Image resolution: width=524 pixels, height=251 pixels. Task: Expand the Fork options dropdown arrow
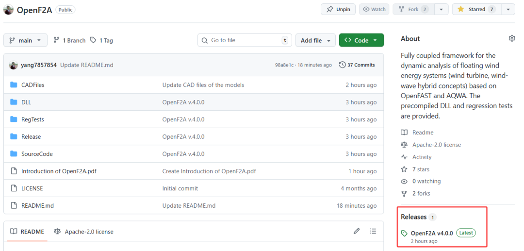441,9
